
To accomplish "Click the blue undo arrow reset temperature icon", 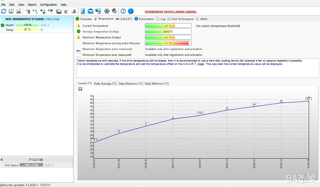I will point(78,52).
